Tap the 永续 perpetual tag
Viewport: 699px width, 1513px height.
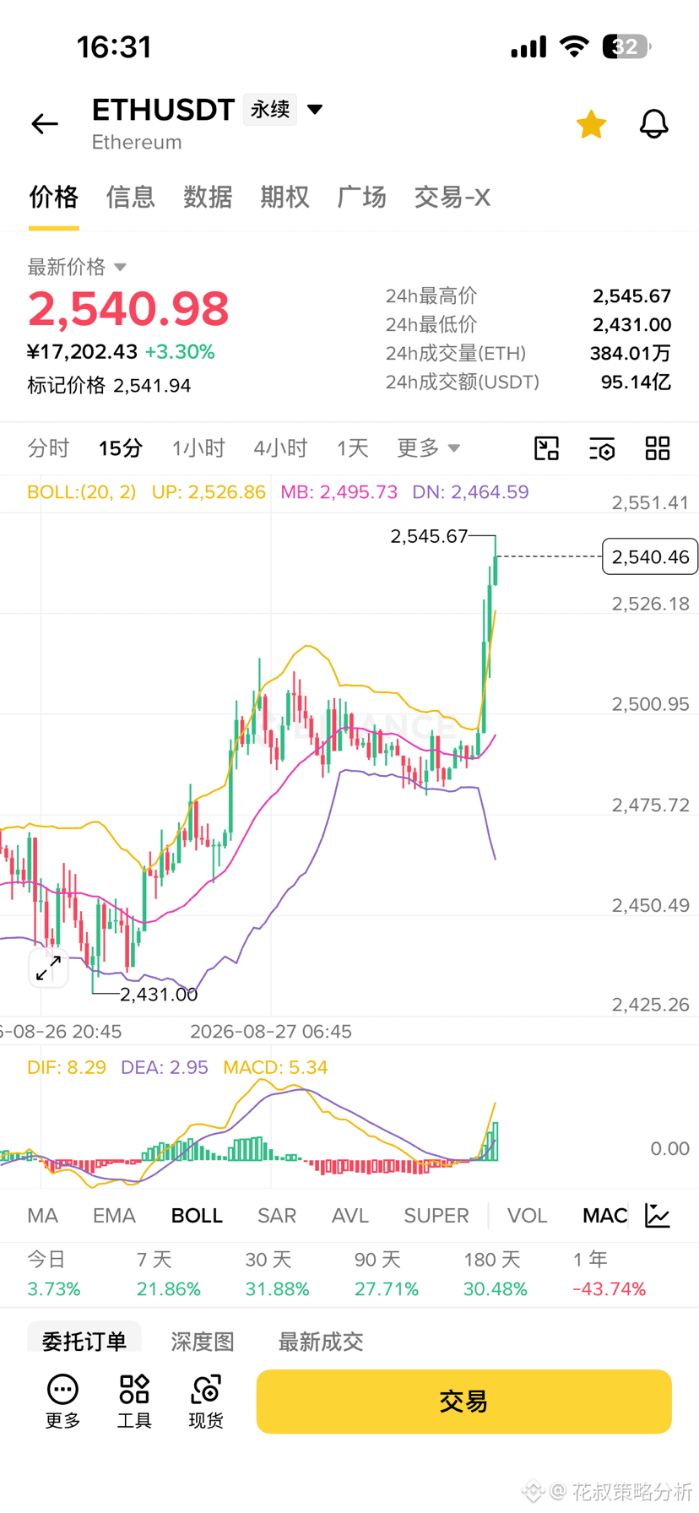270,110
